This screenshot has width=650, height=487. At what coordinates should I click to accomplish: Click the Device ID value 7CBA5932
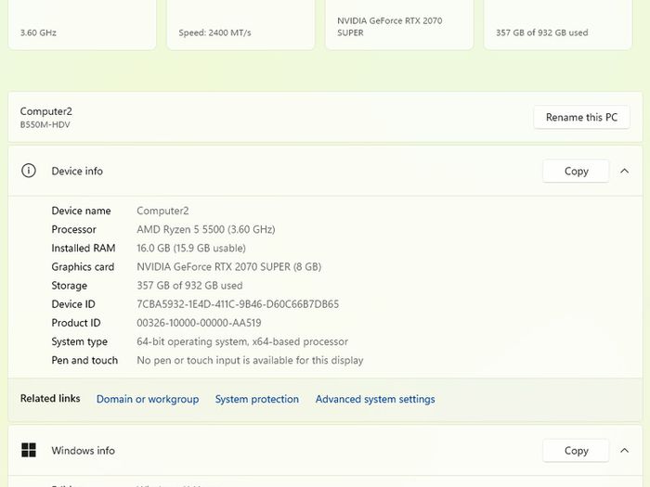(x=238, y=304)
